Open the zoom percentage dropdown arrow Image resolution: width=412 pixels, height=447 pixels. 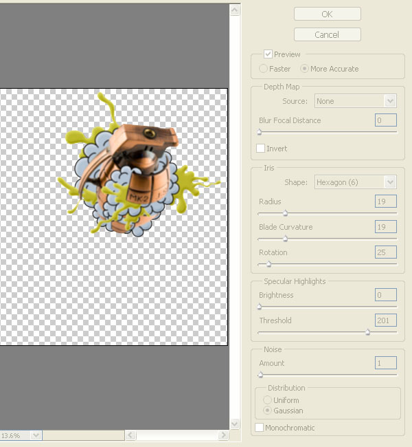point(36,435)
